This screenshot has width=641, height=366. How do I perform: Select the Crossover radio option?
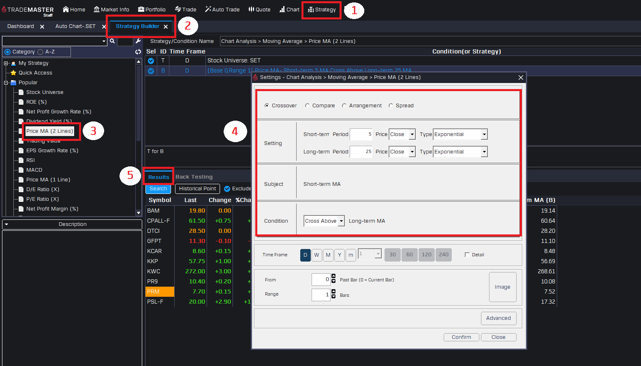coord(267,106)
